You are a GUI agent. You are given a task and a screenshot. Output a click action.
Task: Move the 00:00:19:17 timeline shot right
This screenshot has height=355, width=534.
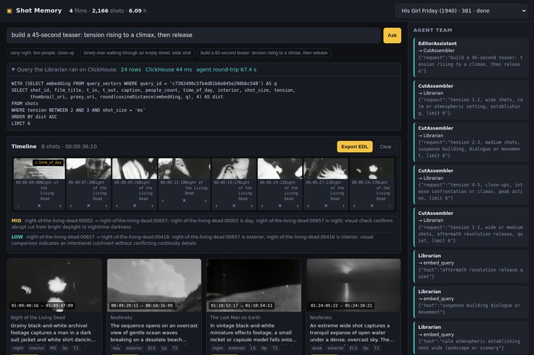tap(252, 206)
